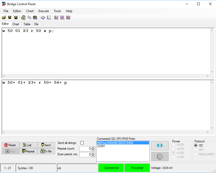The height and width of the screenshot is (173, 216).
Task: Select the +1.8V power option
Action: point(174,157)
